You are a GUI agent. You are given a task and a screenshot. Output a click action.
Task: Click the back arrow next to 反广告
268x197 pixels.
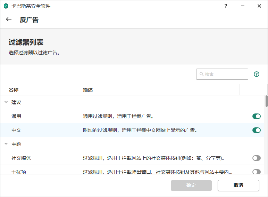click(9, 19)
